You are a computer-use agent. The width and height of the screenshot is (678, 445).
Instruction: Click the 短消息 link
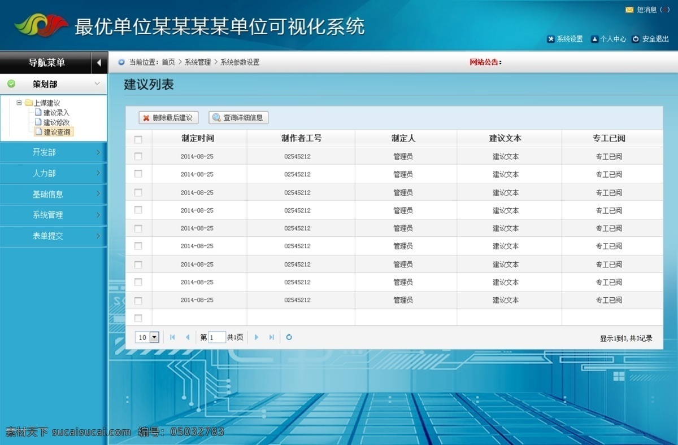coord(647,10)
